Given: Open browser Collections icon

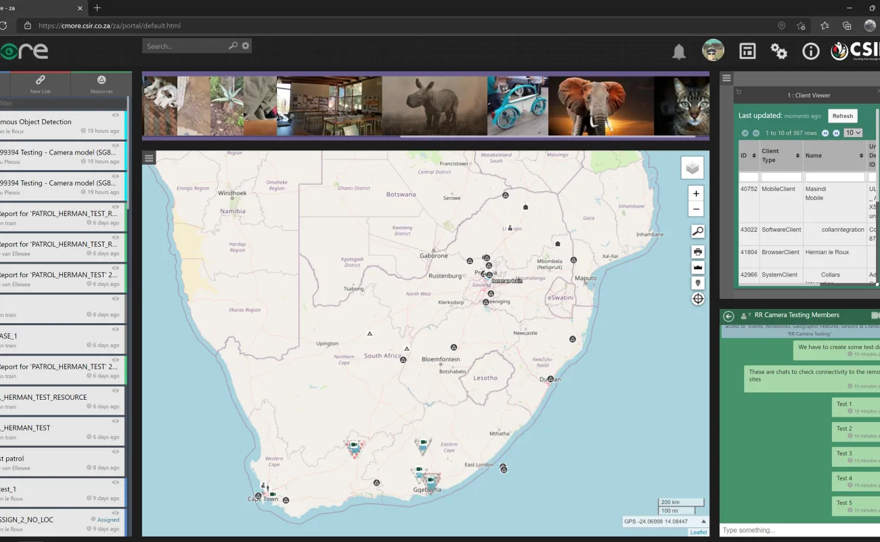Looking at the screenshot, I should coord(847,26).
